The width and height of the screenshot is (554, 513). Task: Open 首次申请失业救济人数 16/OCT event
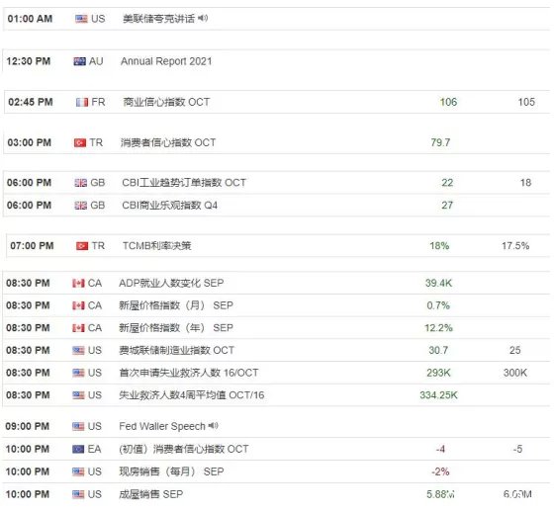click(x=189, y=373)
